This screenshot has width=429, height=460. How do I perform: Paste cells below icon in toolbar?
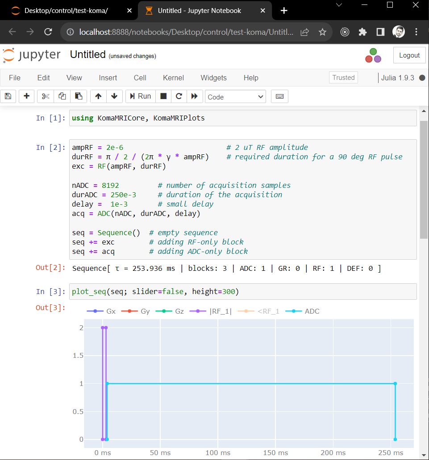point(79,96)
